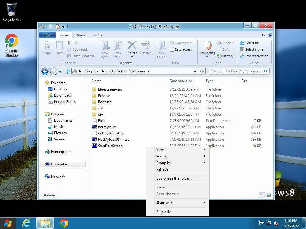This screenshot has width=306, height=229.
Task: Click Copy path in the ribbon
Action: coord(78,49)
